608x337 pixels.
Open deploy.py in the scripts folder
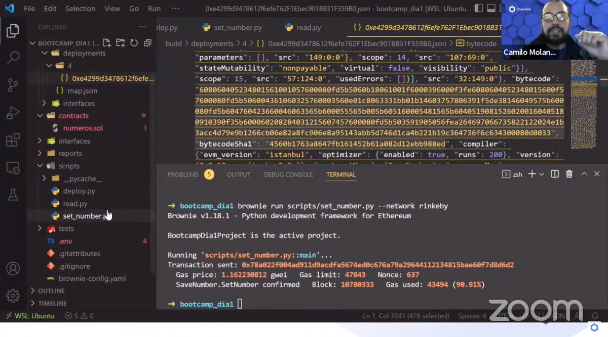pyautogui.click(x=79, y=191)
